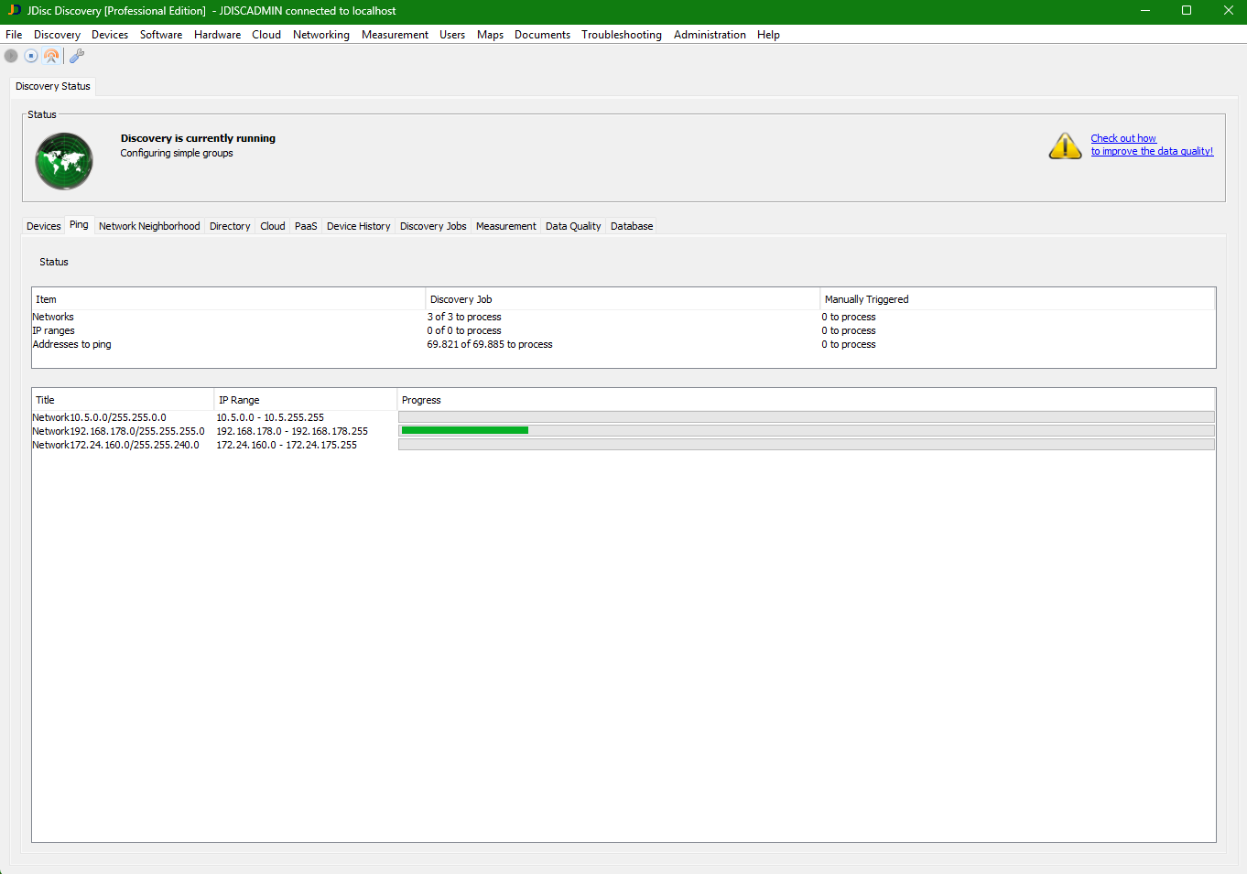Screen dimensions: 1247x874
Task: Open the Troubleshooting menu
Action: 622,35
